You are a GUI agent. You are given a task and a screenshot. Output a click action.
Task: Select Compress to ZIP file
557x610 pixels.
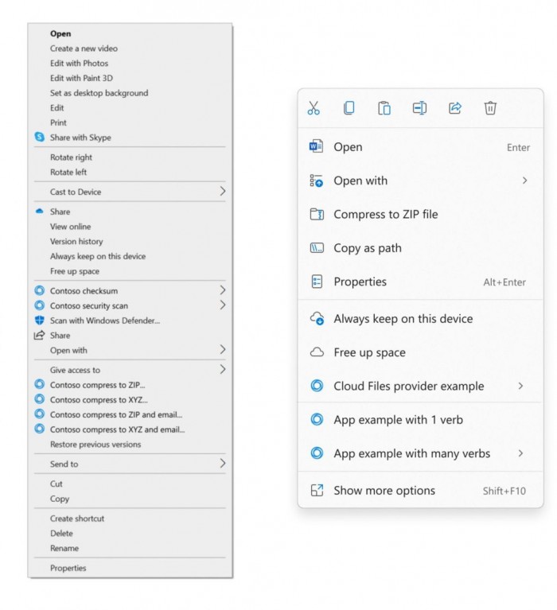tap(385, 215)
